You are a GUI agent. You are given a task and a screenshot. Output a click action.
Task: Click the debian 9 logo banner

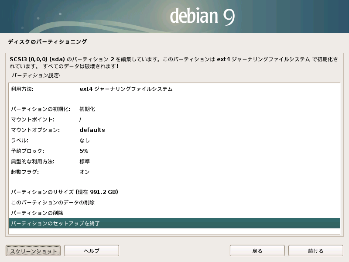click(202, 16)
